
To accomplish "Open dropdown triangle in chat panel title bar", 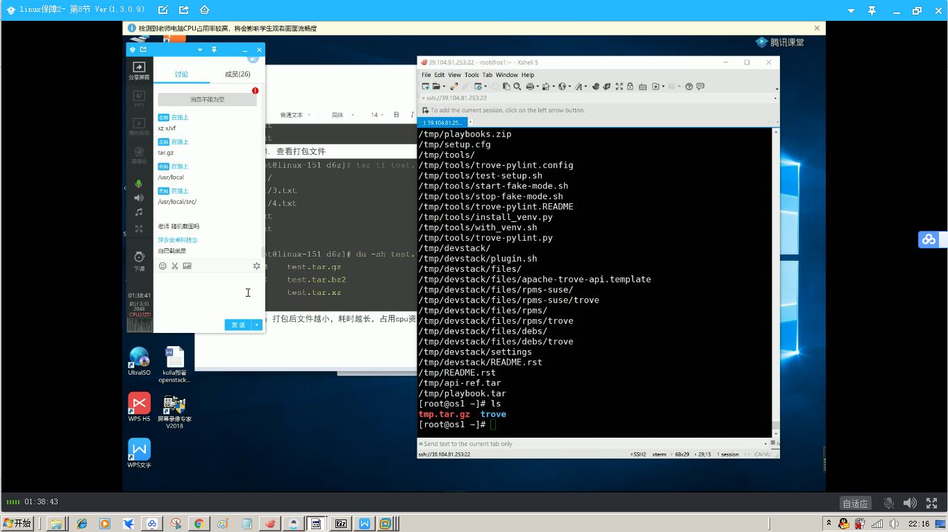I will coord(200,50).
